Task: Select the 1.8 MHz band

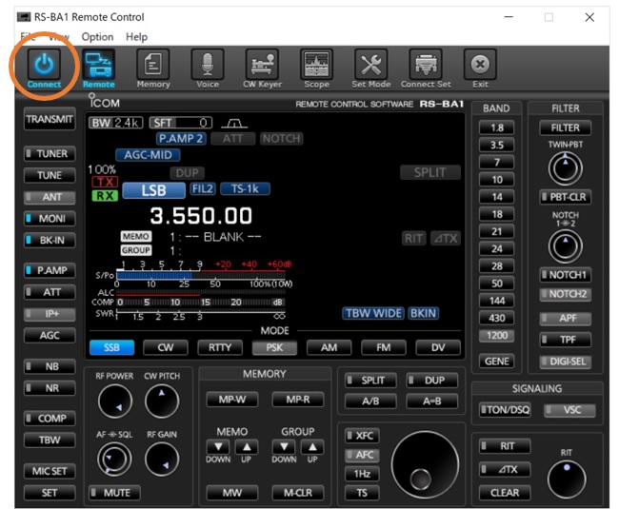Action: pos(496,127)
